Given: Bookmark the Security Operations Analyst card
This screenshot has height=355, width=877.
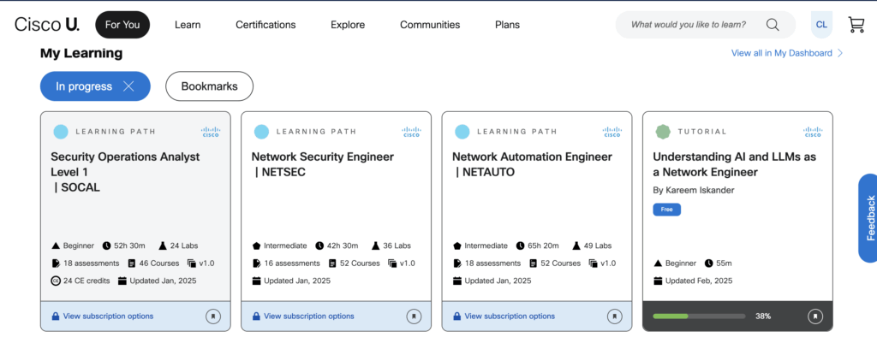Looking at the screenshot, I should point(213,317).
